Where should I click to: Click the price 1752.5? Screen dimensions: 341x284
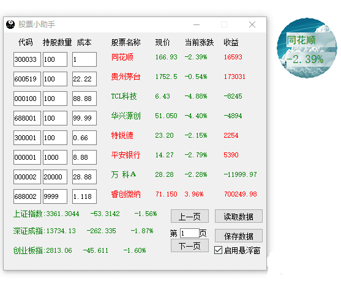tap(166, 77)
